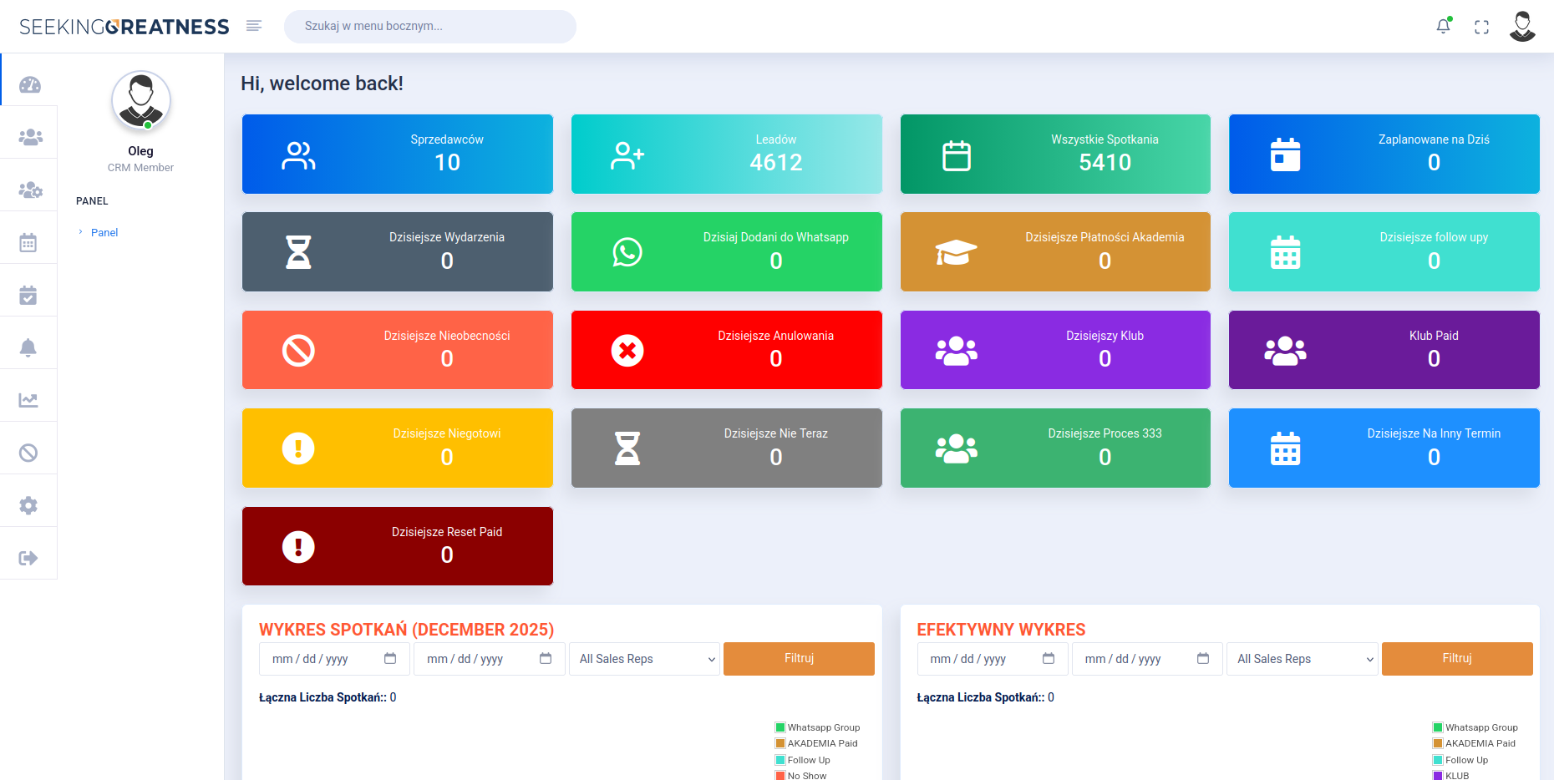Open the settings gear icon in sidebar
Viewport: 1554px width, 780px height.
(x=29, y=504)
